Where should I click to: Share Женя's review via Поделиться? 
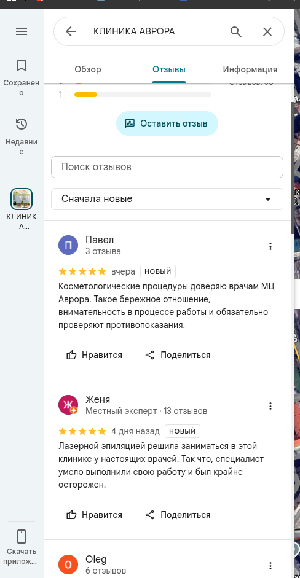pos(178,515)
